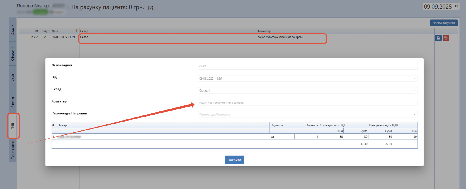Expand the Склад dropdown in dialog

pyautogui.click(x=414, y=90)
